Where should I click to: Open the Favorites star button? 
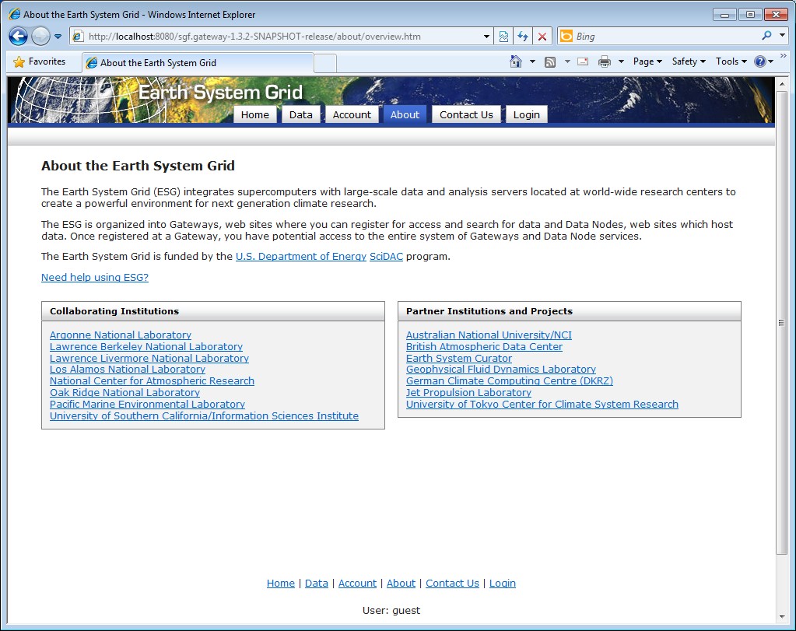pos(40,61)
